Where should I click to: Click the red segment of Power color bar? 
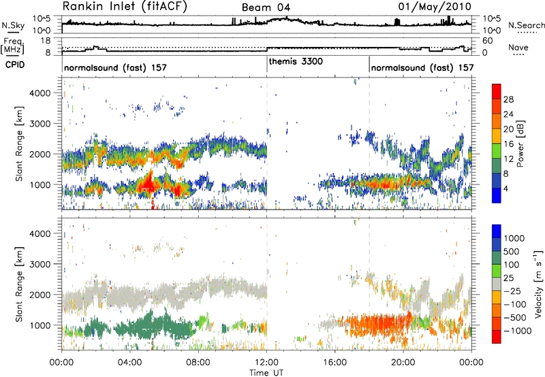(x=497, y=91)
